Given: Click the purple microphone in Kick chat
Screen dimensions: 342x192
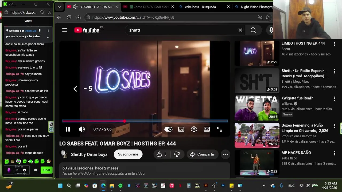Looking at the screenshot, I should [9, 170].
